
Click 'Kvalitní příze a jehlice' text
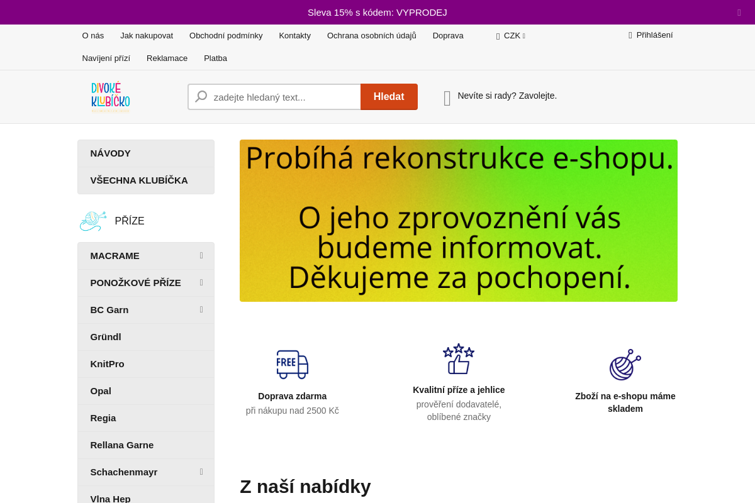click(x=459, y=390)
